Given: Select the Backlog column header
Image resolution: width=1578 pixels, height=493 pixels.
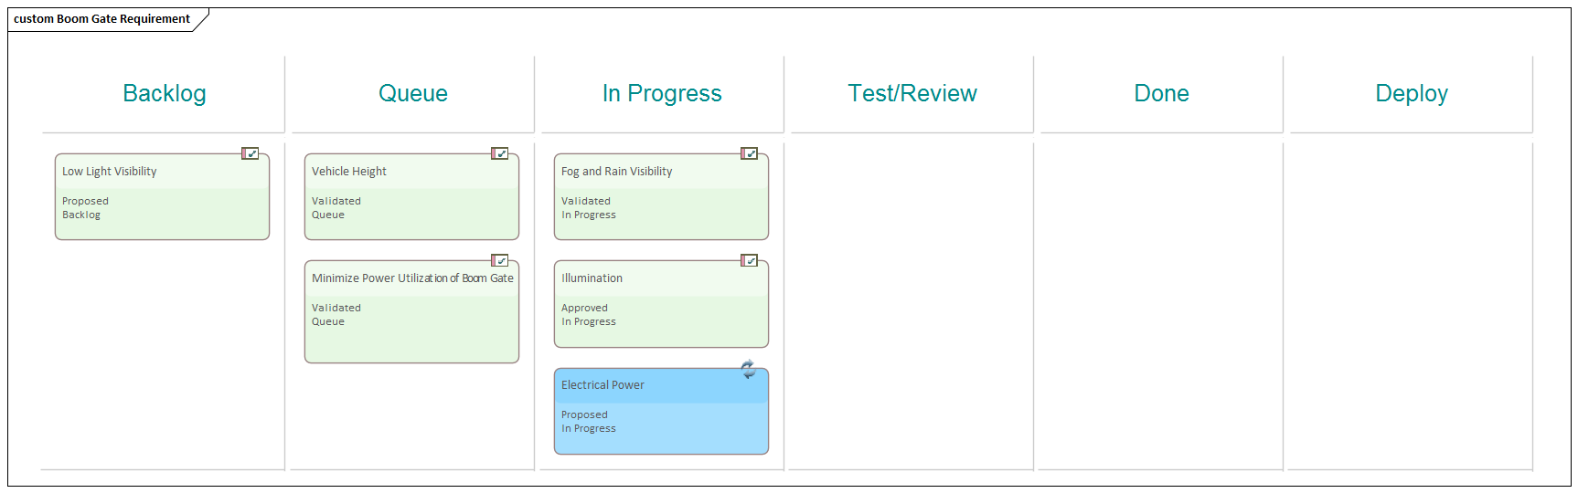Looking at the screenshot, I should click(x=165, y=93).
